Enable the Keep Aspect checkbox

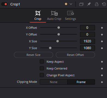[x=42, y=62]
